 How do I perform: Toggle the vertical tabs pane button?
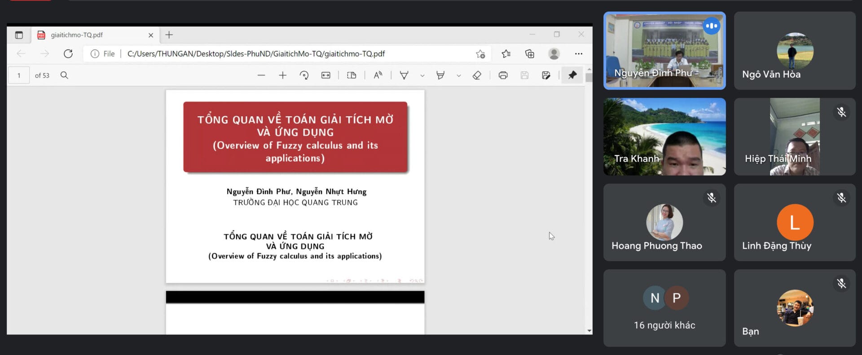(19, 35)
